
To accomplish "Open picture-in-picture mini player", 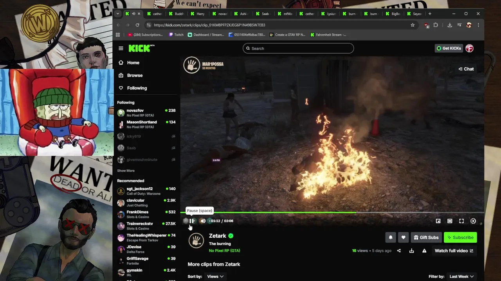I will (438, 221).
